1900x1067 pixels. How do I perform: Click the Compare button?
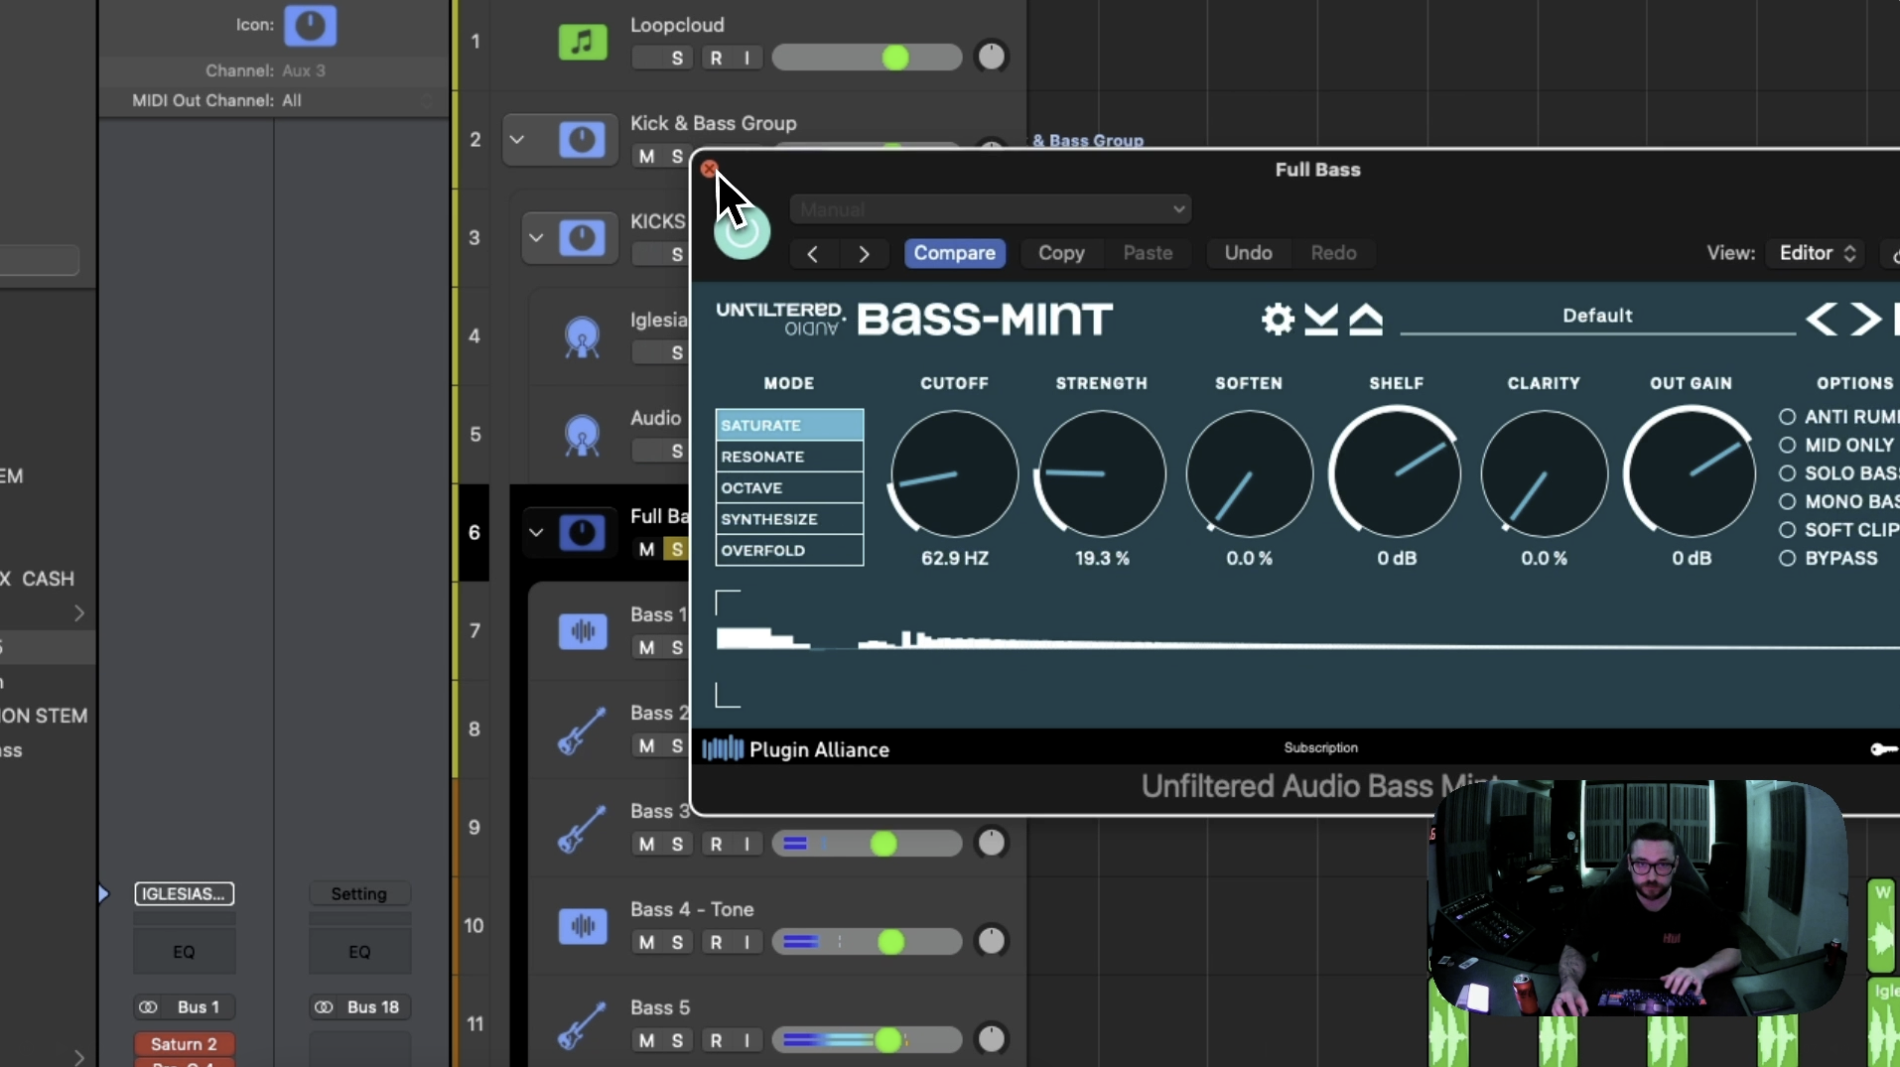[954, 253]
